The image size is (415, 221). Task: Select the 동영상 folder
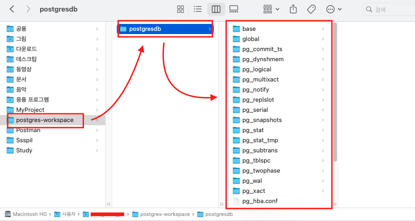(53, 69)
